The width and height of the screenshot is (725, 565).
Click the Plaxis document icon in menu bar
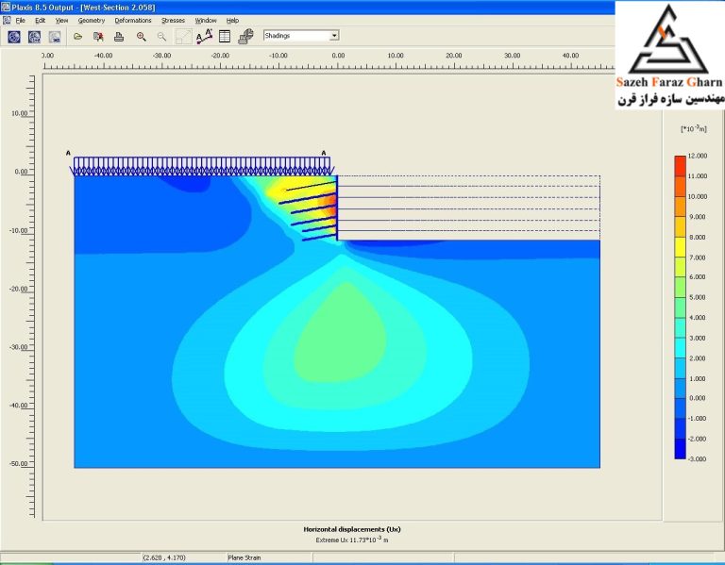[x=7, y=21]
